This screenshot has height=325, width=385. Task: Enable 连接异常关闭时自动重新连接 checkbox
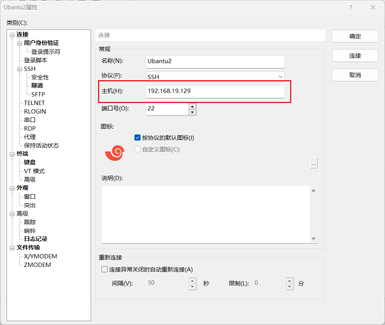coord(104,269)
